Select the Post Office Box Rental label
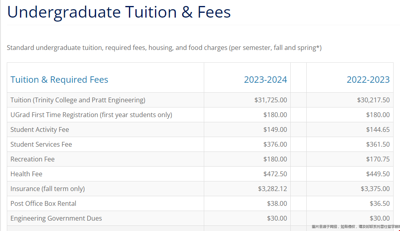Viewport: 400px width, 231px height. click(43, 203)
